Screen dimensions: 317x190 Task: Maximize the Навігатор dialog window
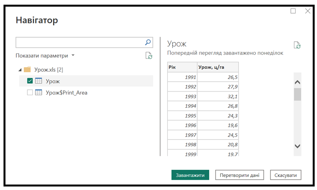(293, 11)
